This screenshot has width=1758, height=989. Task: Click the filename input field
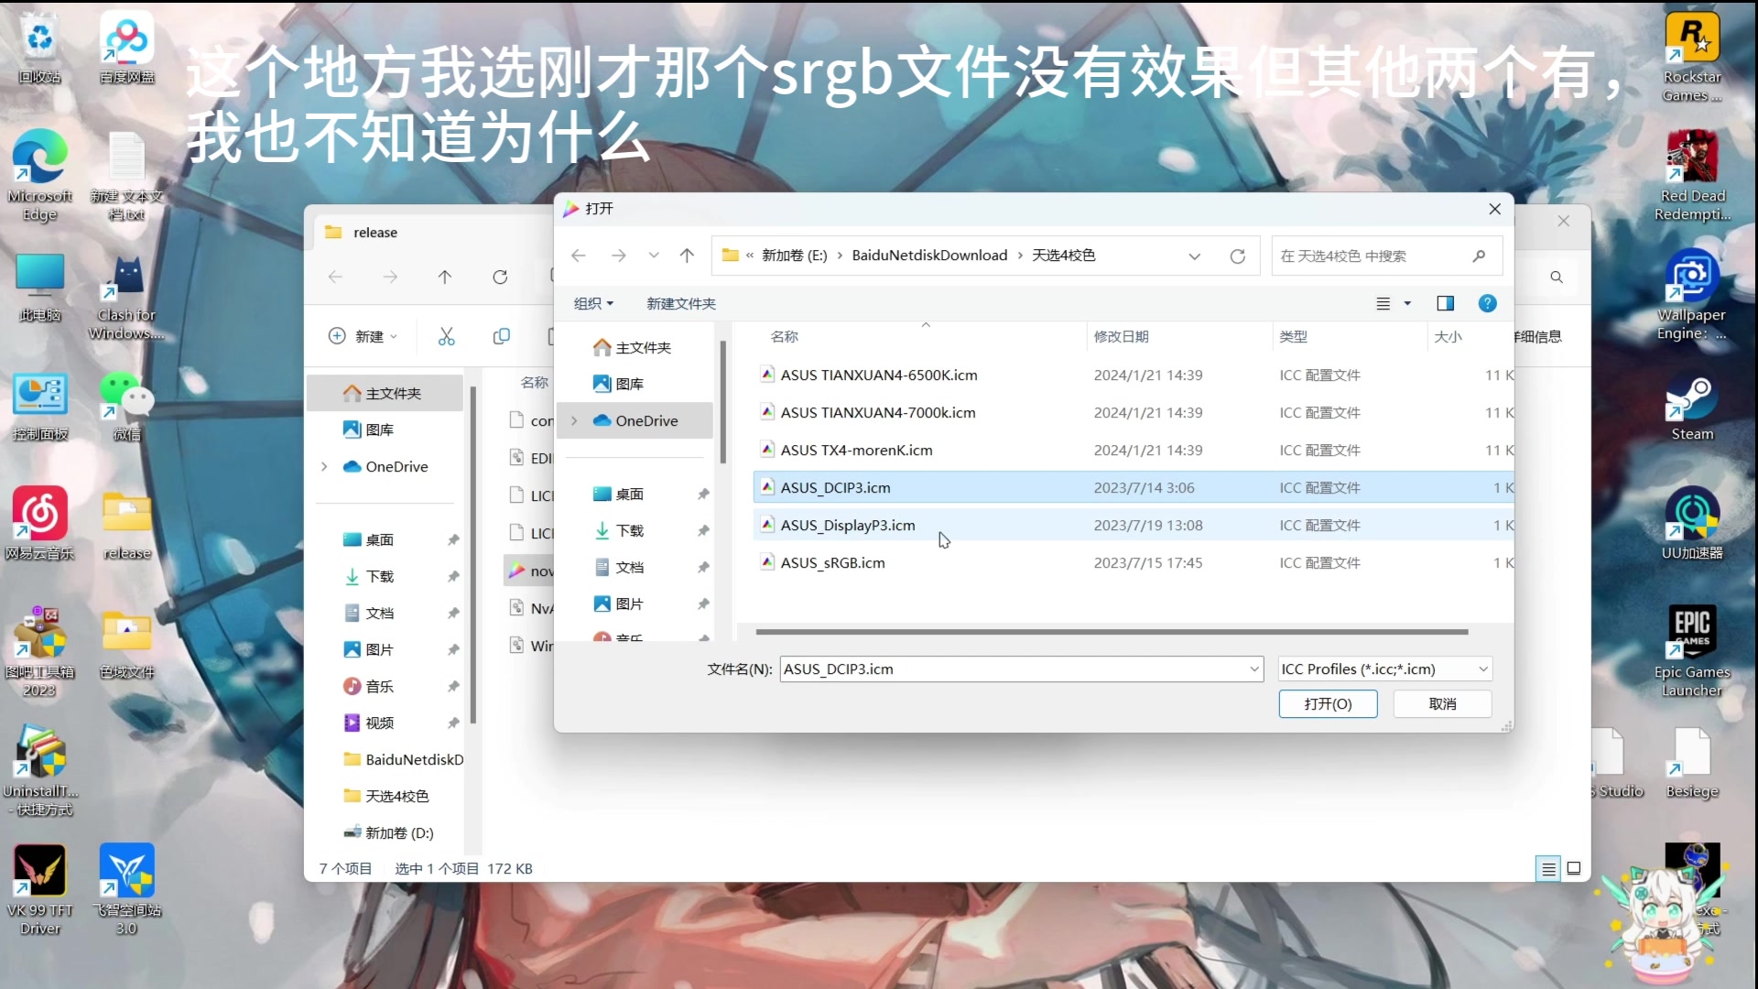[1019, 668]
